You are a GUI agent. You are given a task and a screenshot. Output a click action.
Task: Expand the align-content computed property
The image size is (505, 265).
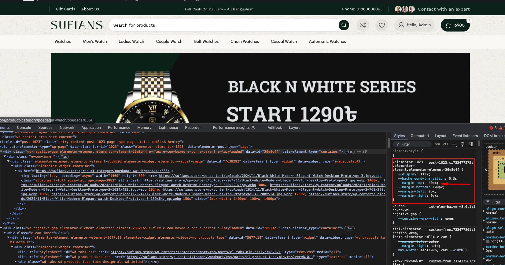(484, 211)
